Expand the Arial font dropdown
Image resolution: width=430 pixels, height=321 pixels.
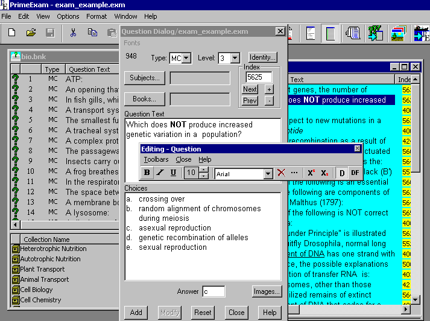point(268,174)
